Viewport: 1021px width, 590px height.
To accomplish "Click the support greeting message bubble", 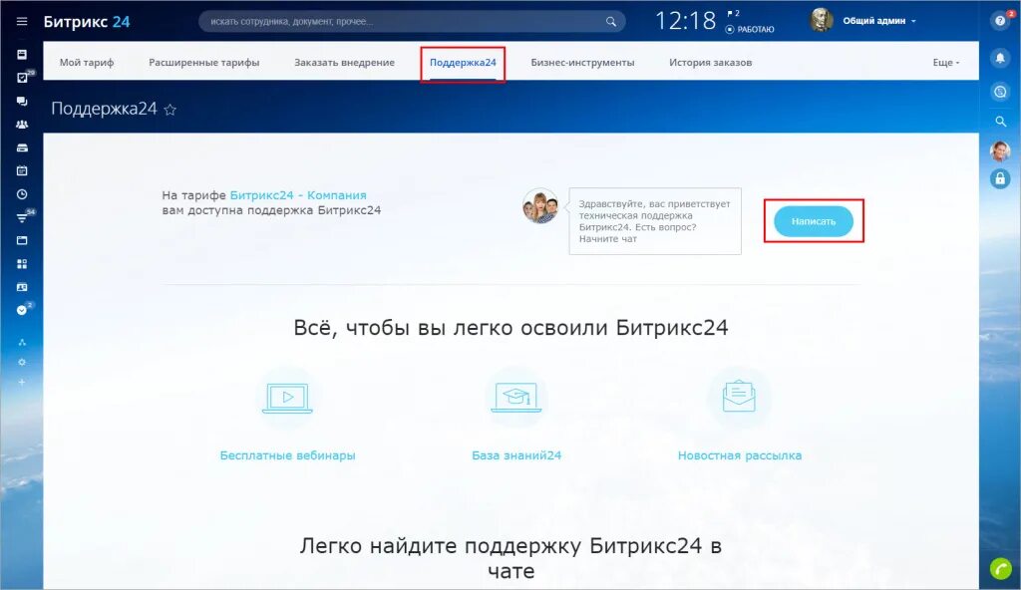I will coord(655,221).
